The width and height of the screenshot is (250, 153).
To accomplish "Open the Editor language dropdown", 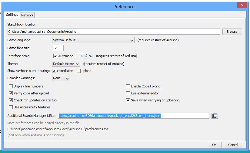I will point(93,40).
